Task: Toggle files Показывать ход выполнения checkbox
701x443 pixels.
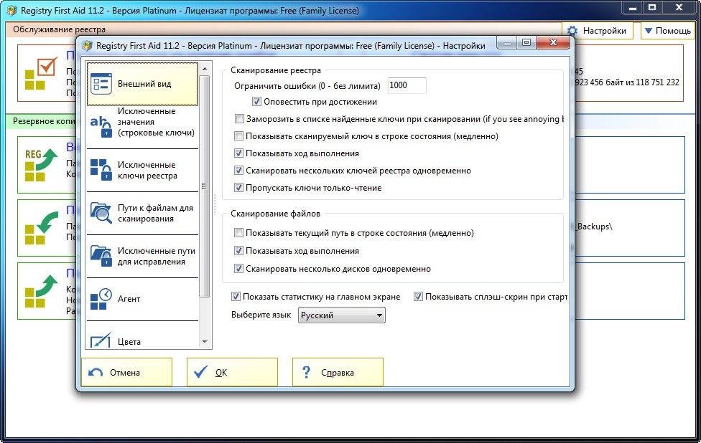Action: pyautogui.click(x=238, y=251)
